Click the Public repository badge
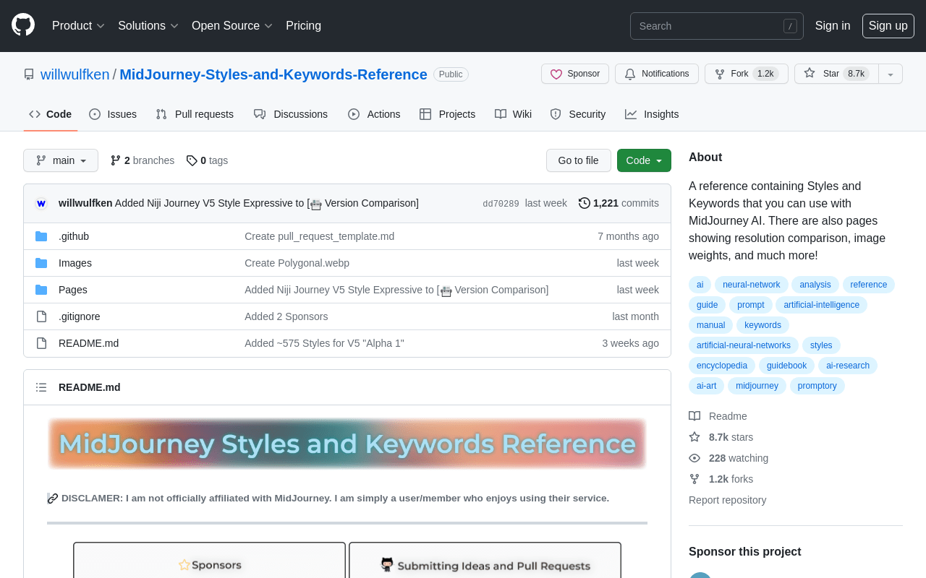 (x=451, y=74)
